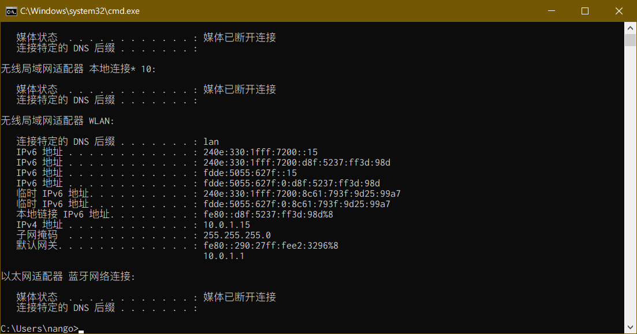The height and width of the screenshot is (334, 637).
Task: Click the C:\Users\nango> prompt line
Action: pyautogui.click(x=40, y=328)
